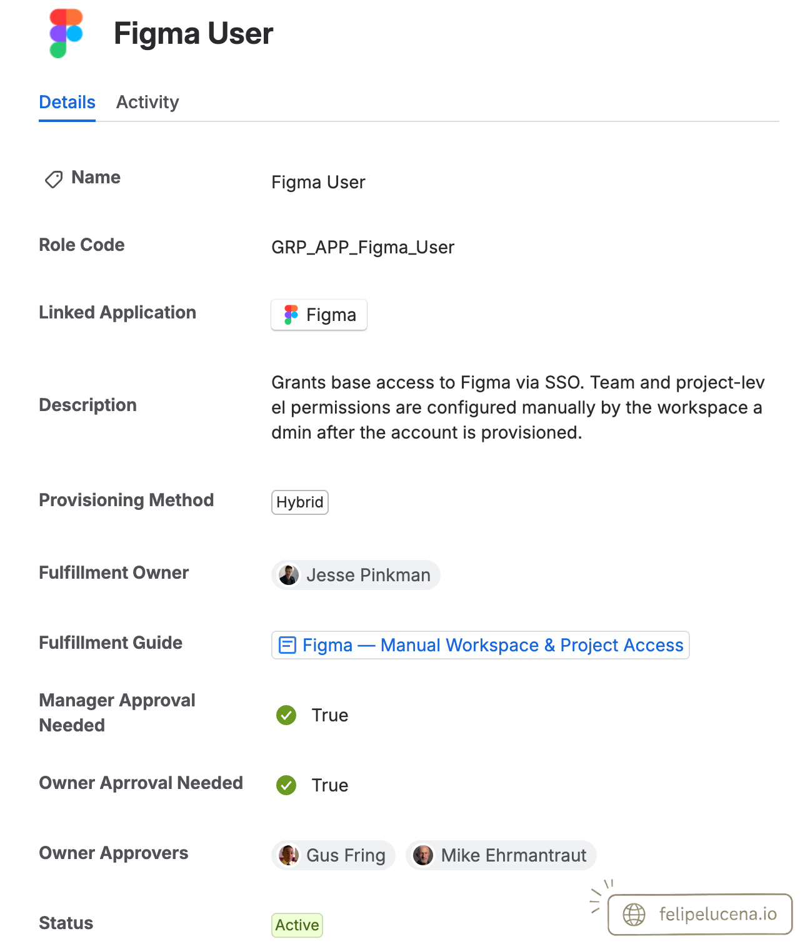
Task: Click Jesse Pinkman's avatar picture
Action: point(289,575)
